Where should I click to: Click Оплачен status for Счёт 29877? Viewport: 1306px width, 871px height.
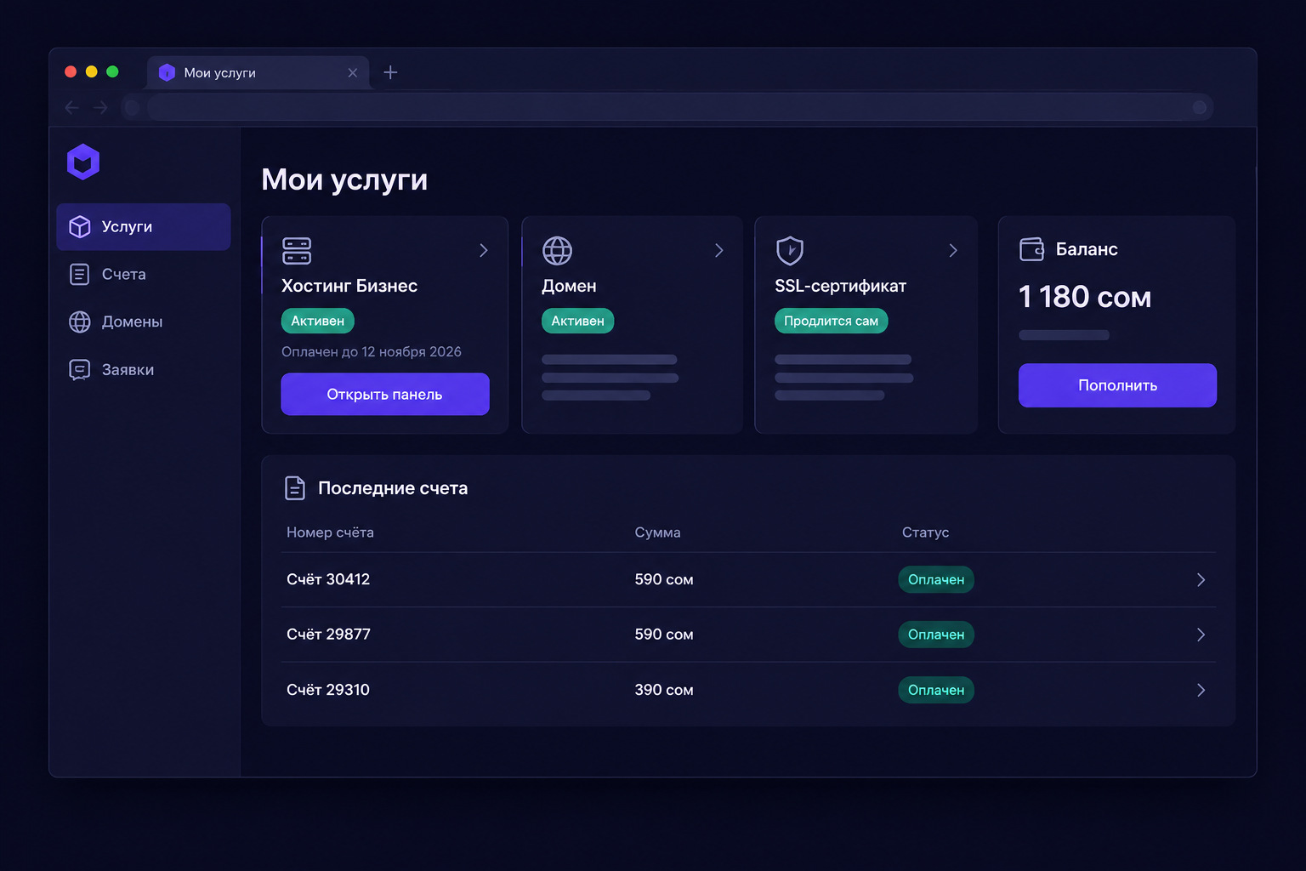pos(936,635)
